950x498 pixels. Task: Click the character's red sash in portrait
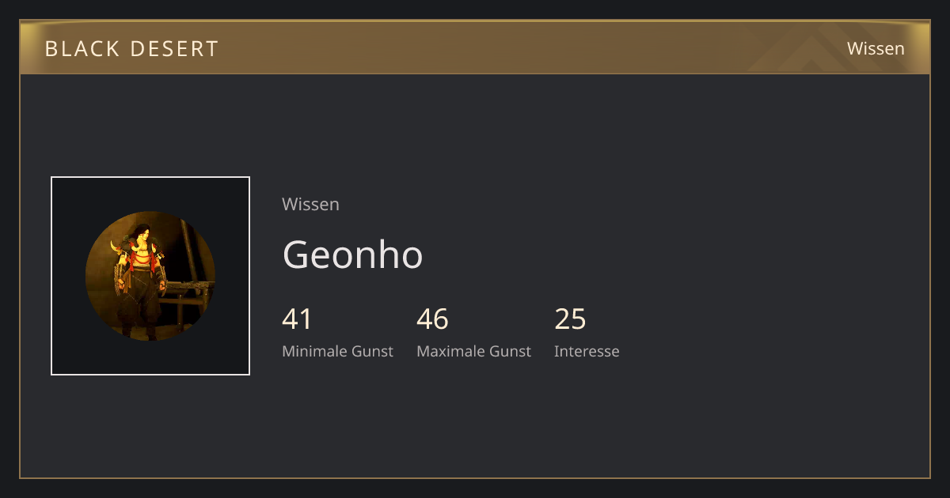(141, 259)
